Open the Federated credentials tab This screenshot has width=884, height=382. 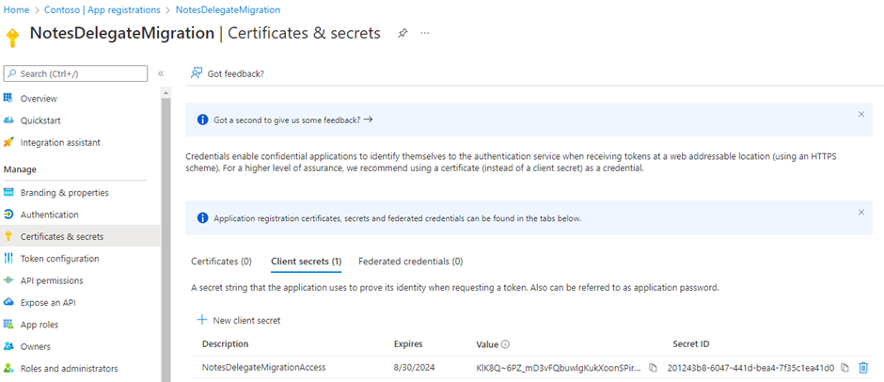410,261
